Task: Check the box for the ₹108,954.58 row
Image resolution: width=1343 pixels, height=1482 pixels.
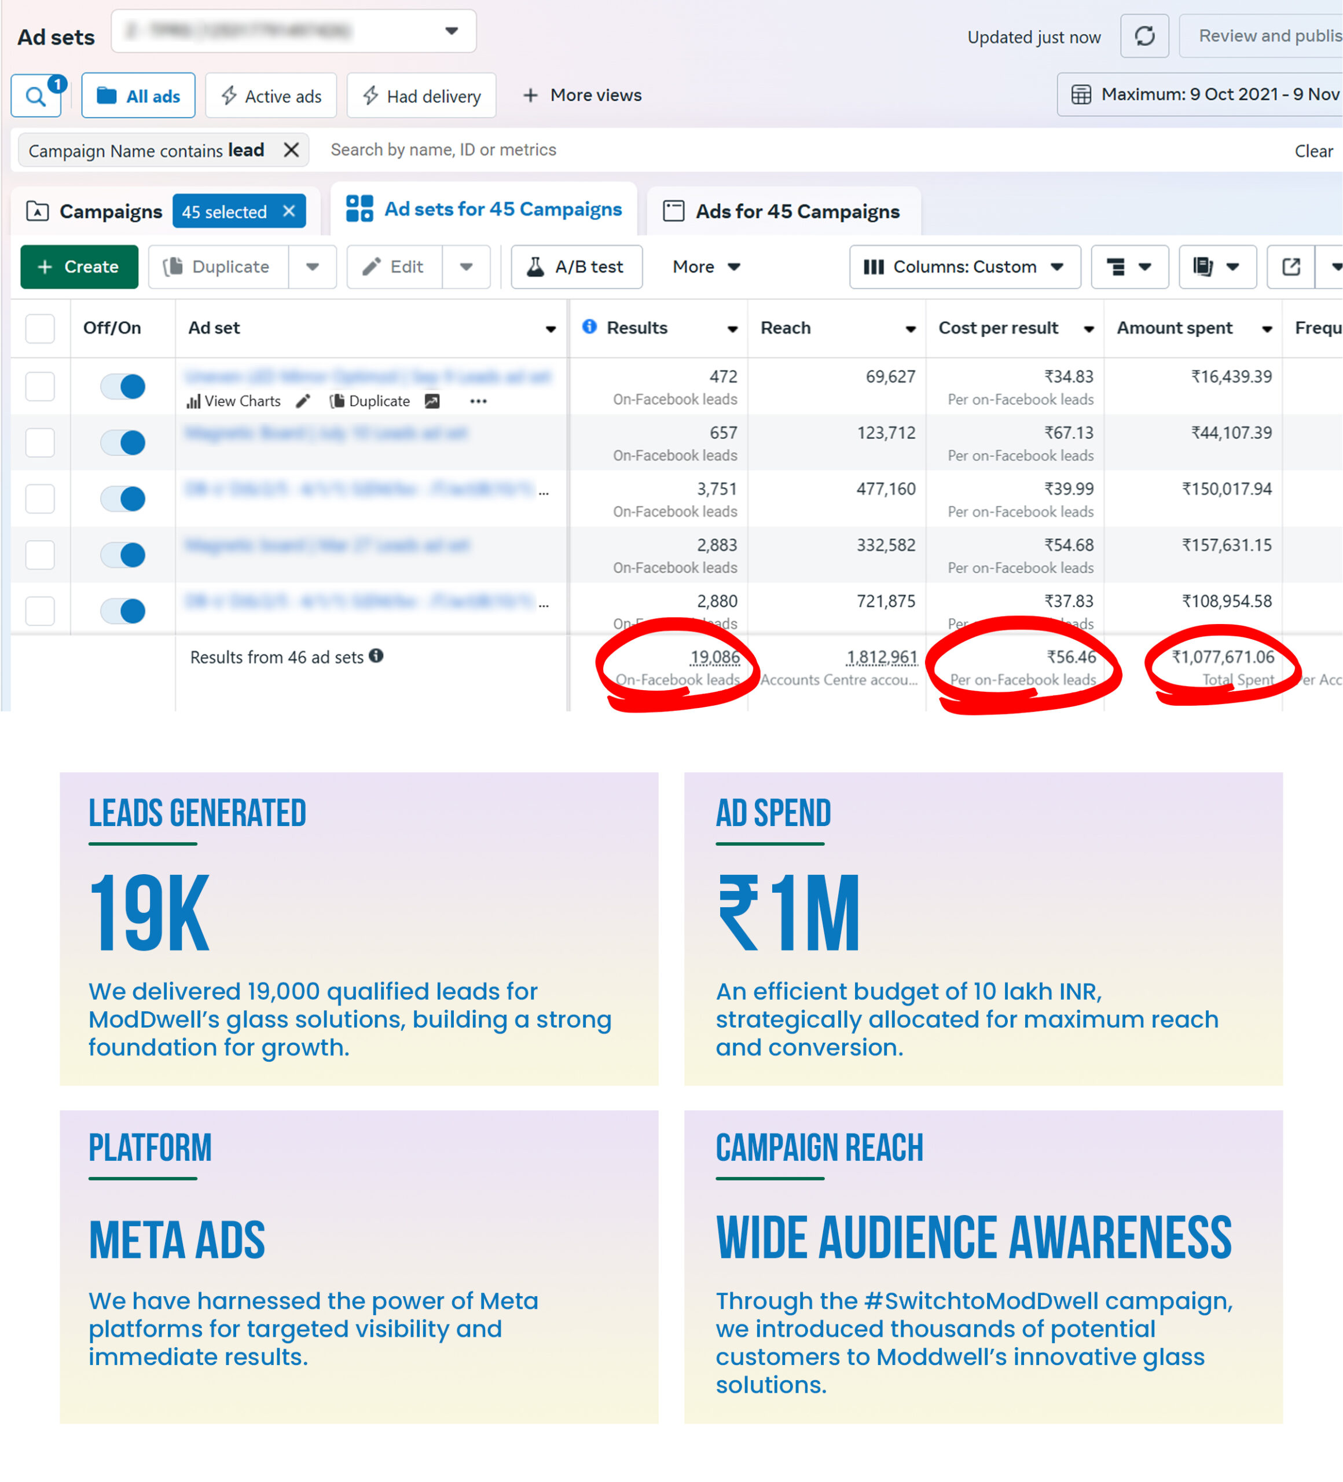Action: pos(40,611)
